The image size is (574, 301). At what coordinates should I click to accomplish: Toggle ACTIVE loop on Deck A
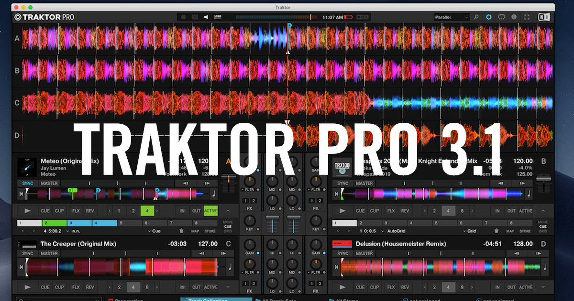[x=210, y=211]
